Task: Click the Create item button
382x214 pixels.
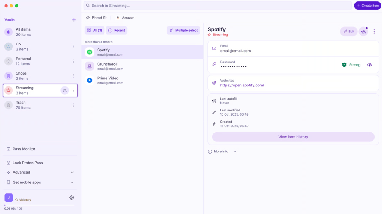Action: [x=367, y=6]
